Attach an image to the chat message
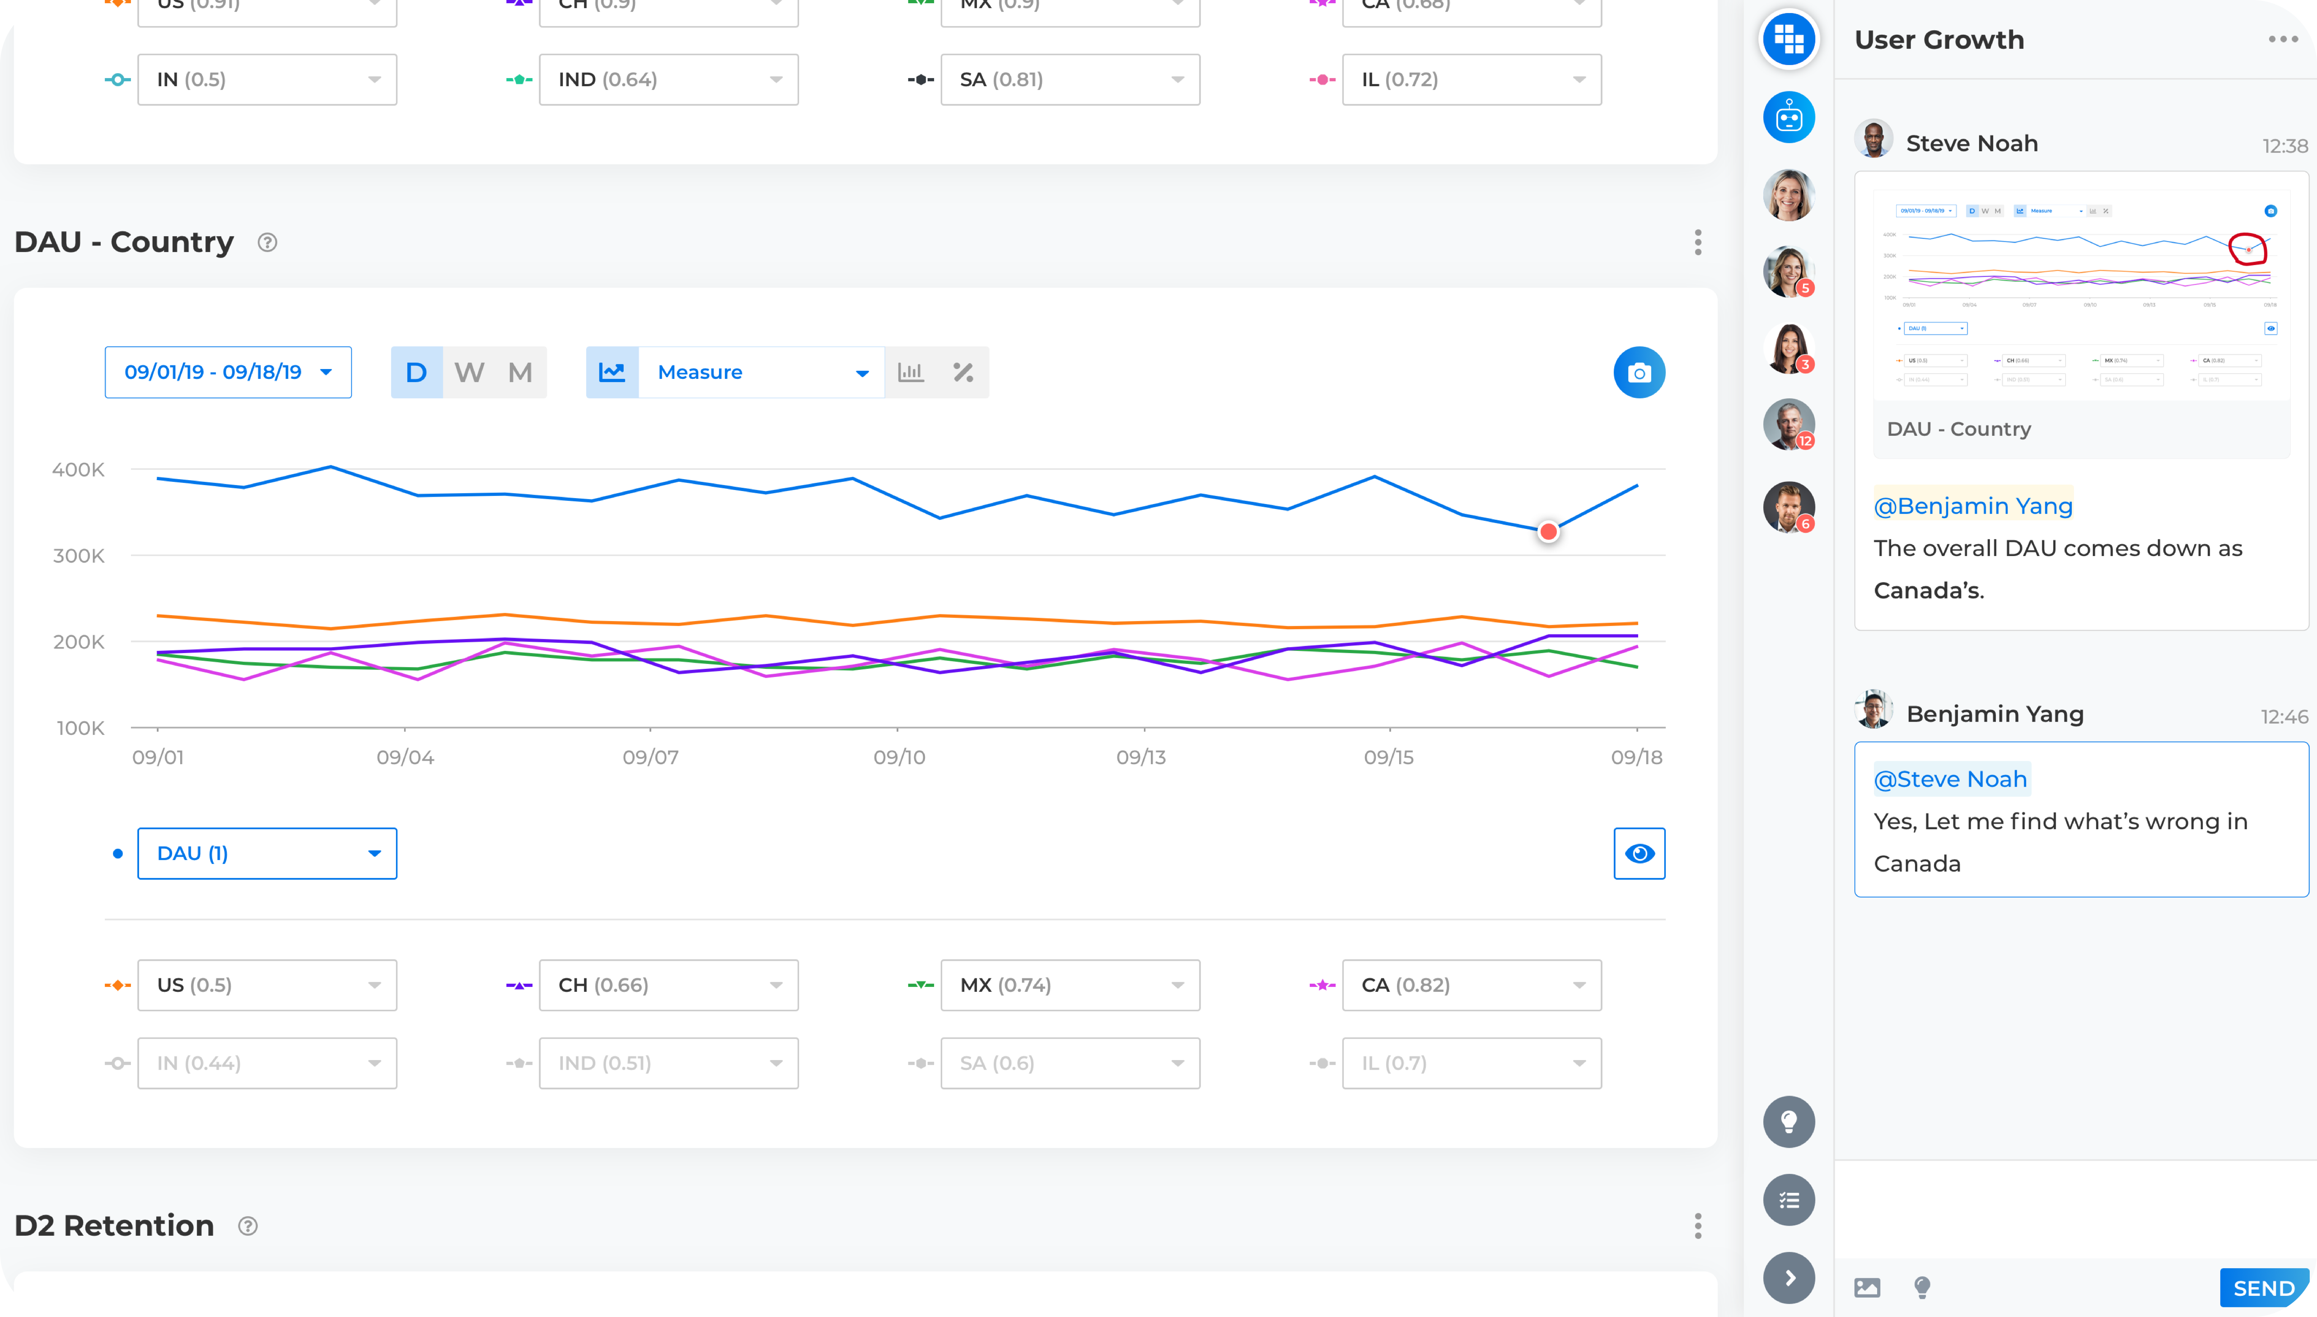This screenshot has height=1317, width=2317. pos(1868,1287)
